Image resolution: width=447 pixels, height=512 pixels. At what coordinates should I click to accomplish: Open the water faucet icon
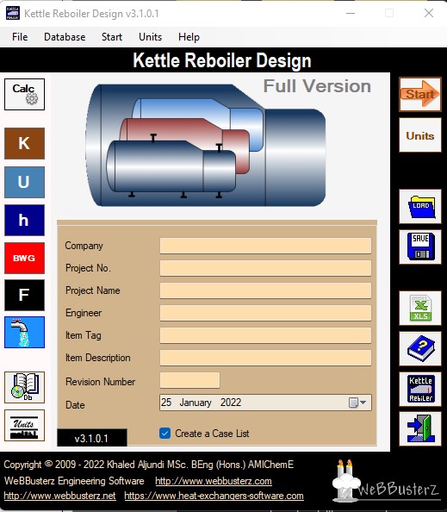coord(24,332)
